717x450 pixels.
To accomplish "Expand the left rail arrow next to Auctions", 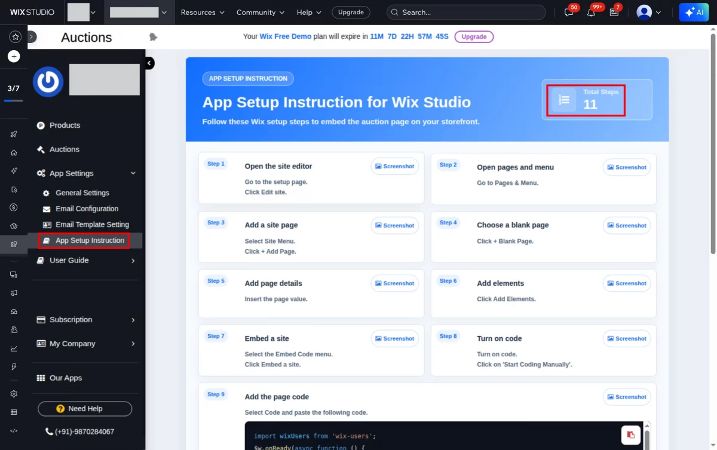I will [32, 37].
